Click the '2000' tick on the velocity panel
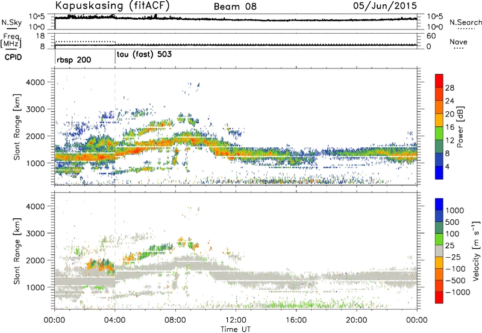This screenshot has width=482, height=333. click(36, 260)
